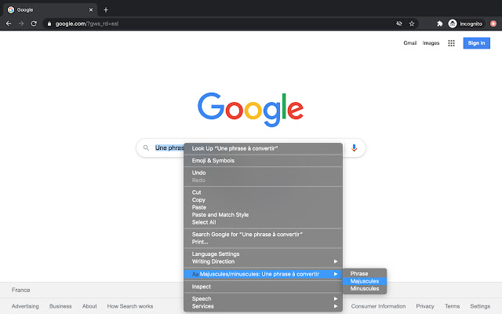
Task: Click the France country label
Action: [x=21, y=290]
